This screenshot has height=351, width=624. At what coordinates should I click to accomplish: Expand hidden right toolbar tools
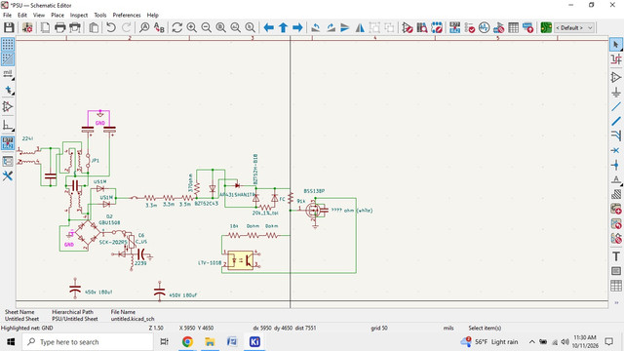[x=616, y=303]
